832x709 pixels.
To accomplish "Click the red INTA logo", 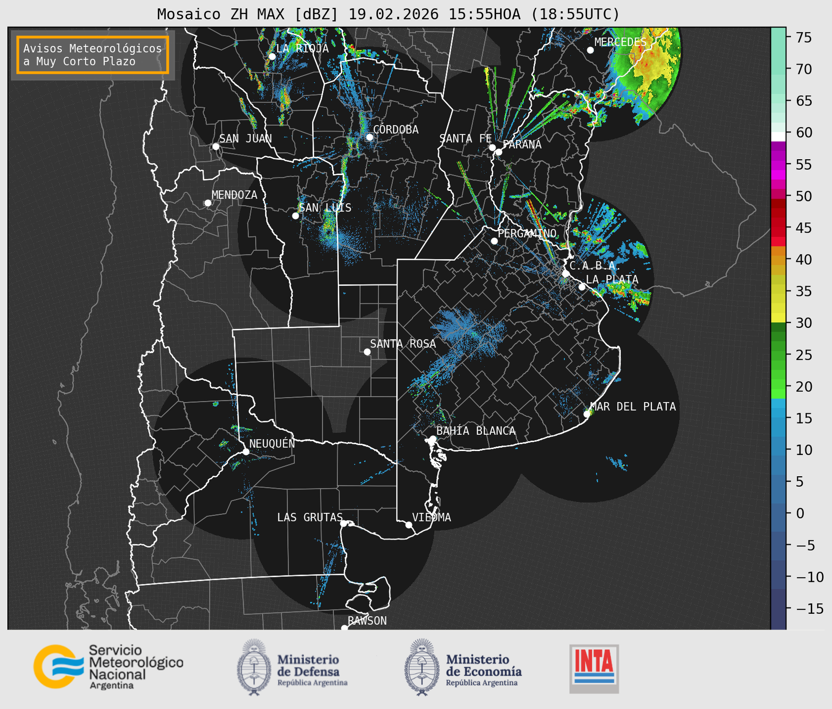I will point(594,669).
